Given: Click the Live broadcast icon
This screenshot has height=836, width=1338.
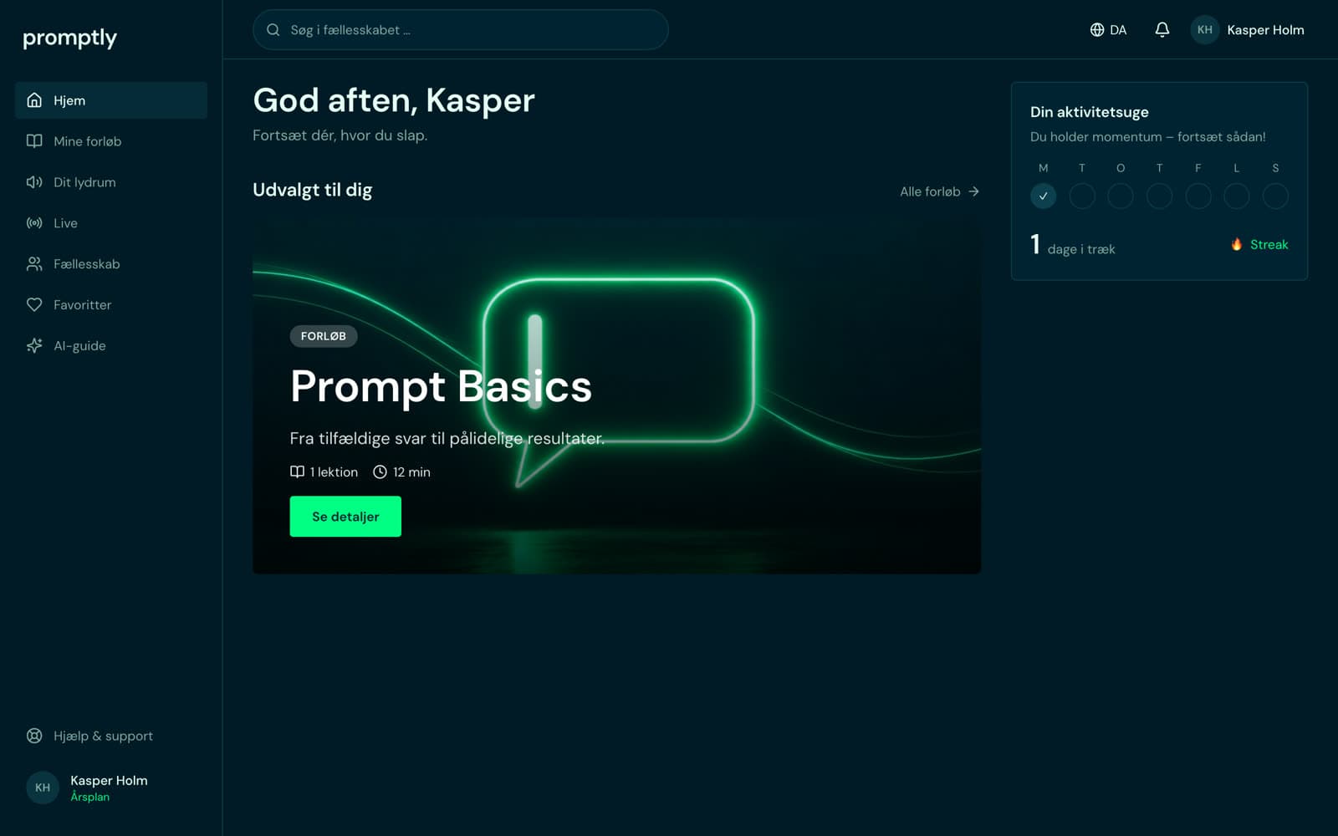Looking at the screenshot, I should click(x=34, y=223).
